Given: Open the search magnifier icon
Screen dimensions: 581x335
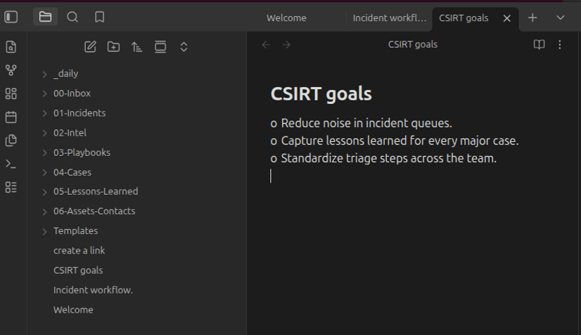Looking at the screenshot, I should click(x=72, y=17).
